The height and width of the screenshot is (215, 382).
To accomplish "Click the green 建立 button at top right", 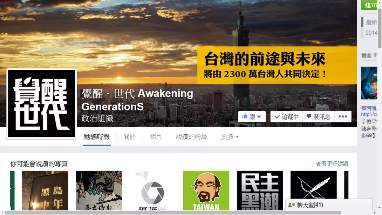I will coord(369,5).
